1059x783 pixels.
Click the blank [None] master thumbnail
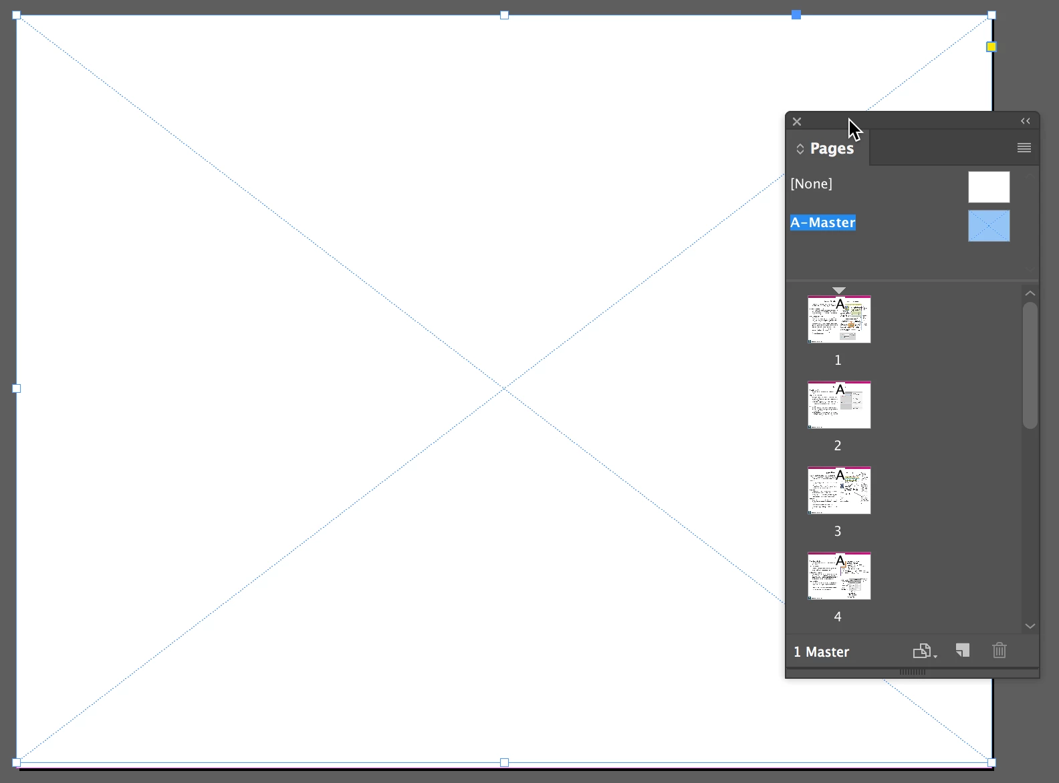[x=989, y=187]
